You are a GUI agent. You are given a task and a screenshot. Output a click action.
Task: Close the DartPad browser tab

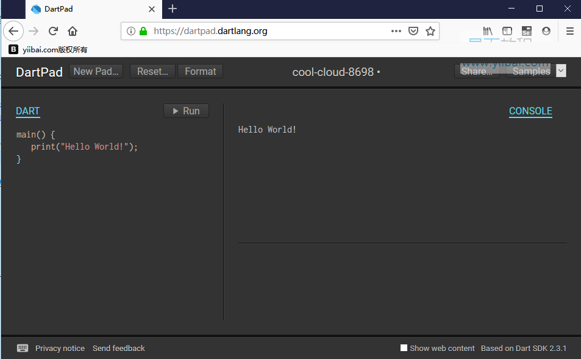pyautogui.click(x=152, y=9)
